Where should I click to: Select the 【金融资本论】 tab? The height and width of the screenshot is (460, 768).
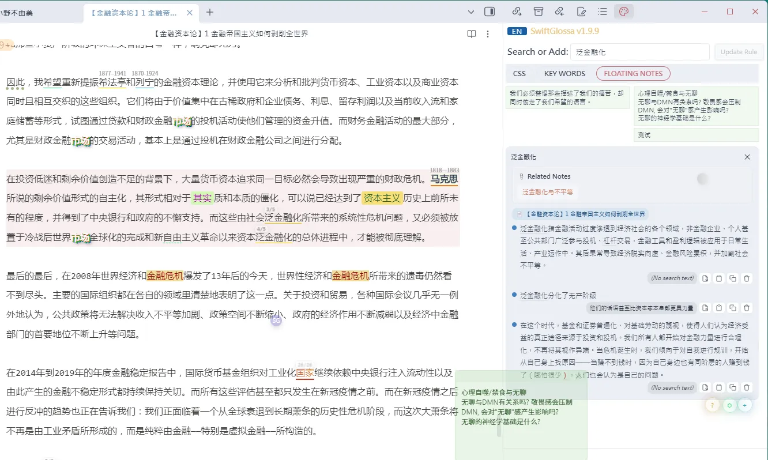pyautogui.click(x=141, y=12)
